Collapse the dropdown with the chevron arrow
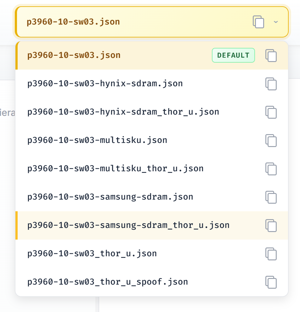The height and width of the screenshot is (312, 300). coord(276,22)
